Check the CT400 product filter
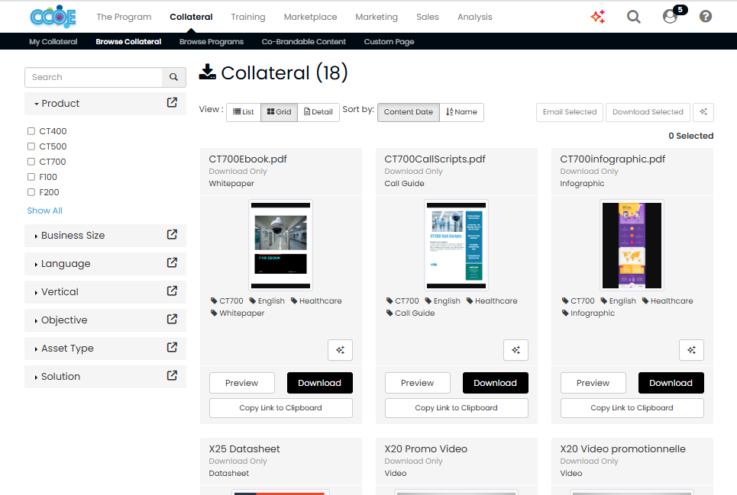737x495 pixels. (x=31, y=130)
